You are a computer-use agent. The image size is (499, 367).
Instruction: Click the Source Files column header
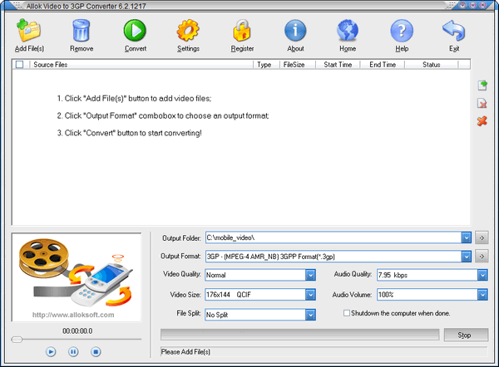click(141, 65)
